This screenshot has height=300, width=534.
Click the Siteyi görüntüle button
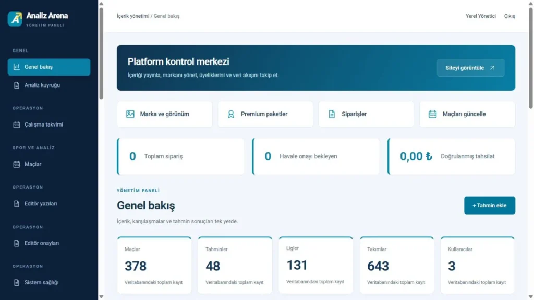(471, 68)
